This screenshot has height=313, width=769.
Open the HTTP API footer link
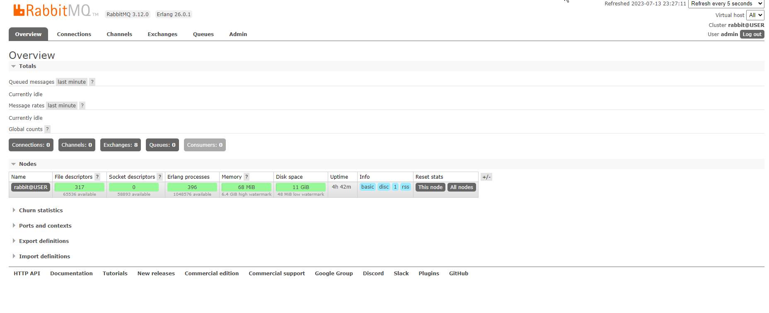pos(27,274)
